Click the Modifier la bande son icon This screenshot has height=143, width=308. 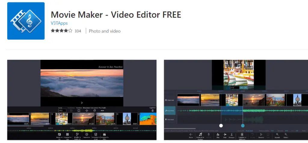coord(77,134)
